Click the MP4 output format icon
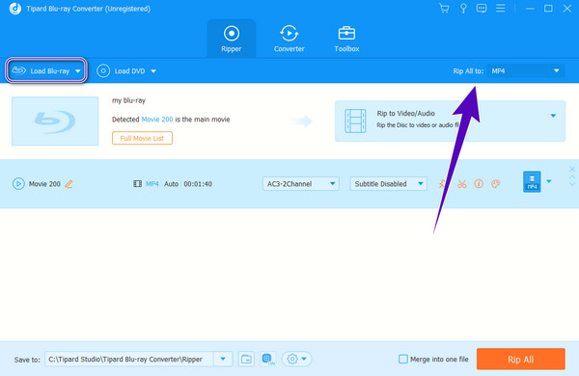Viewport: 579px width, 376px height. coord(532,181)
